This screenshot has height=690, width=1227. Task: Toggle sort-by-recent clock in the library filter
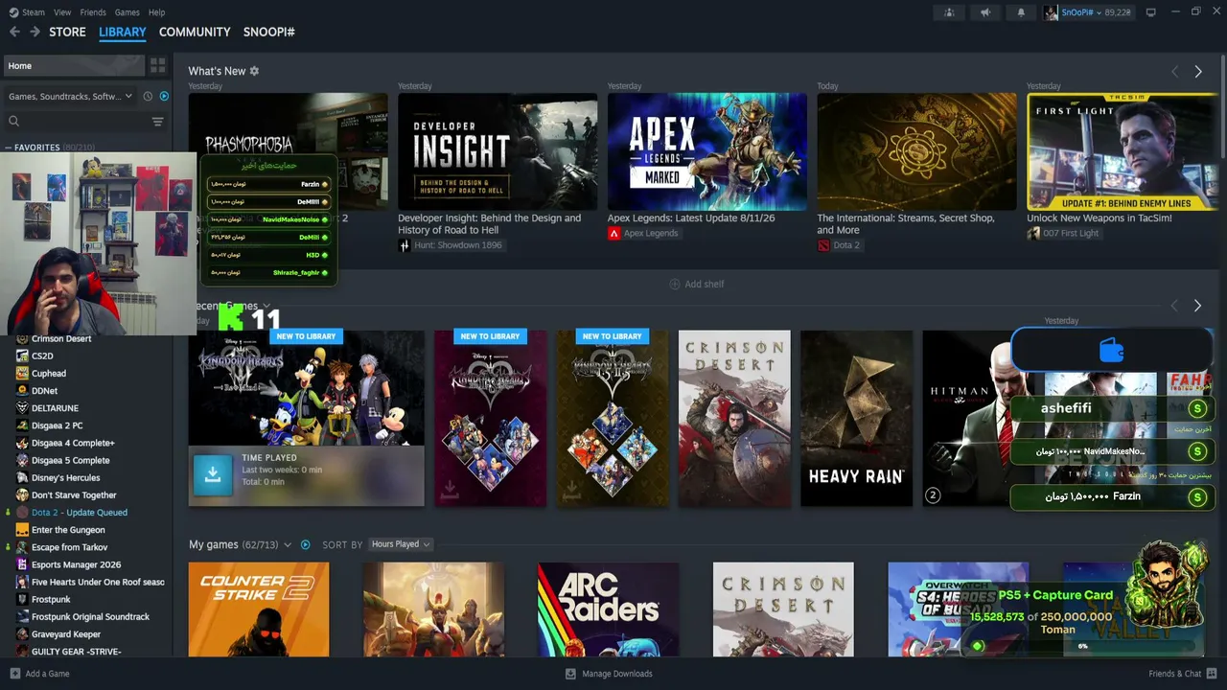(148, 96)
